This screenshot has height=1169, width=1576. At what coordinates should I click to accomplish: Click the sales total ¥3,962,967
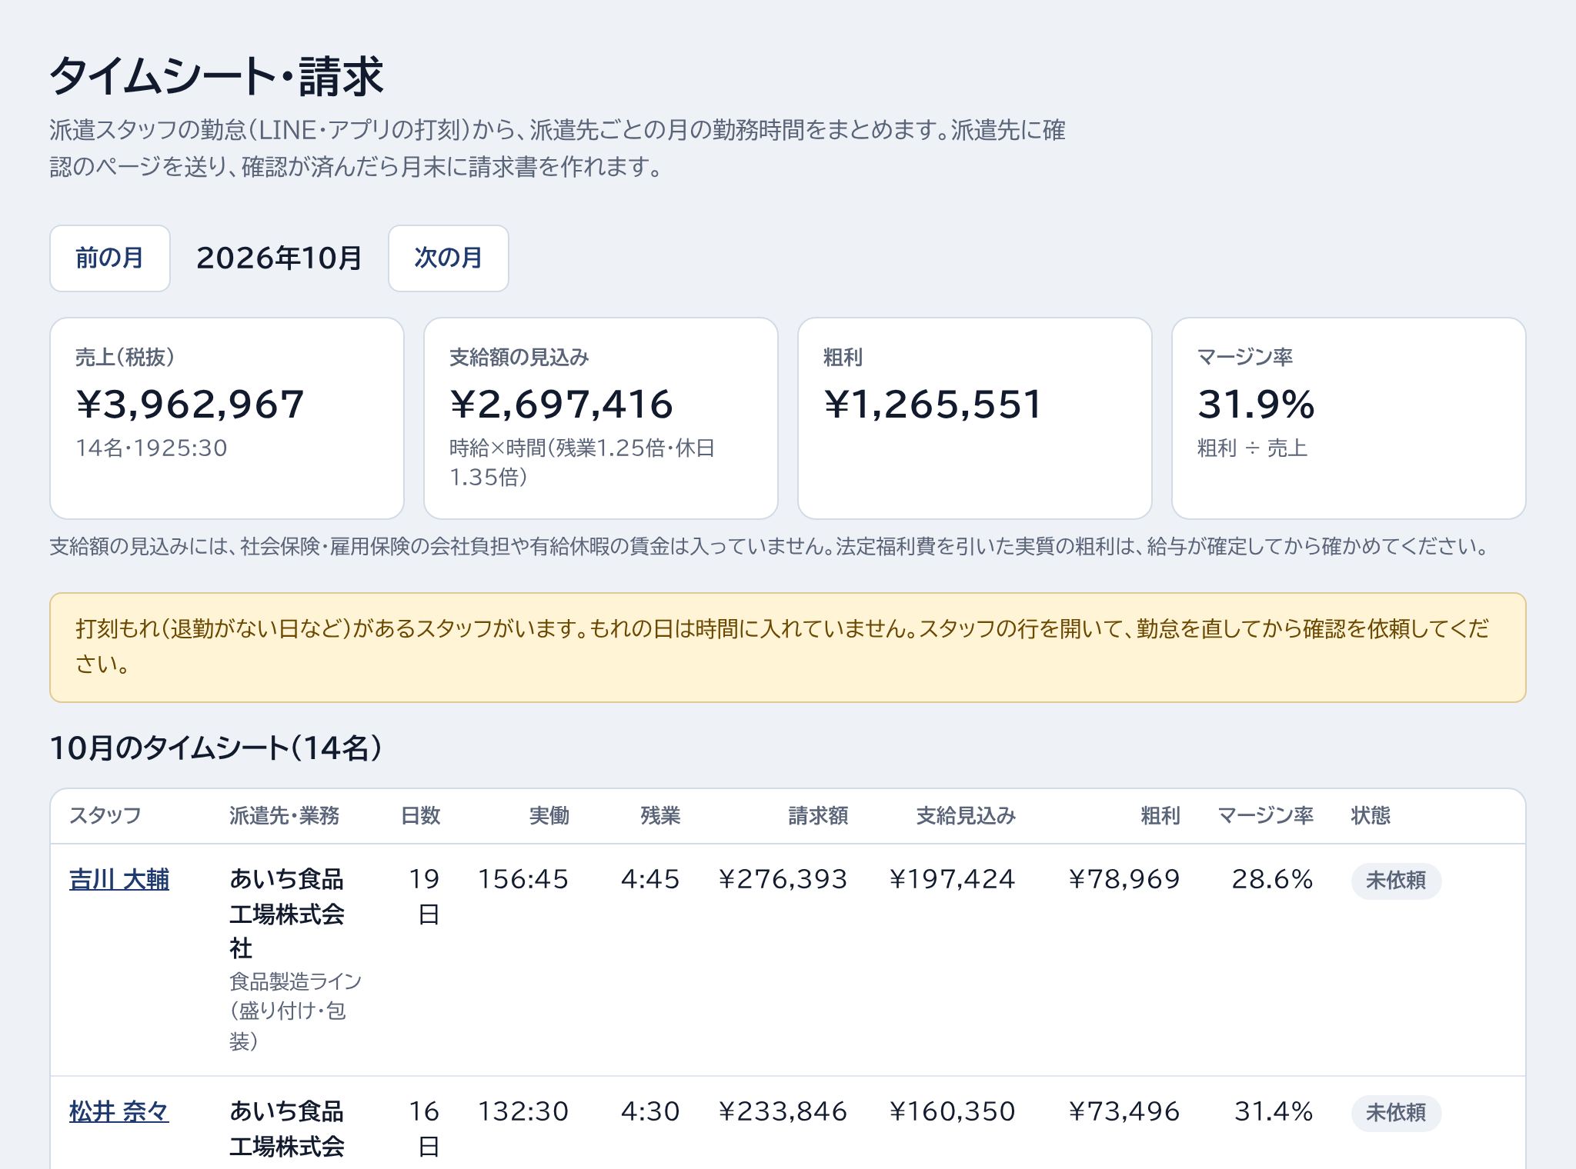(x=190, y=405)
